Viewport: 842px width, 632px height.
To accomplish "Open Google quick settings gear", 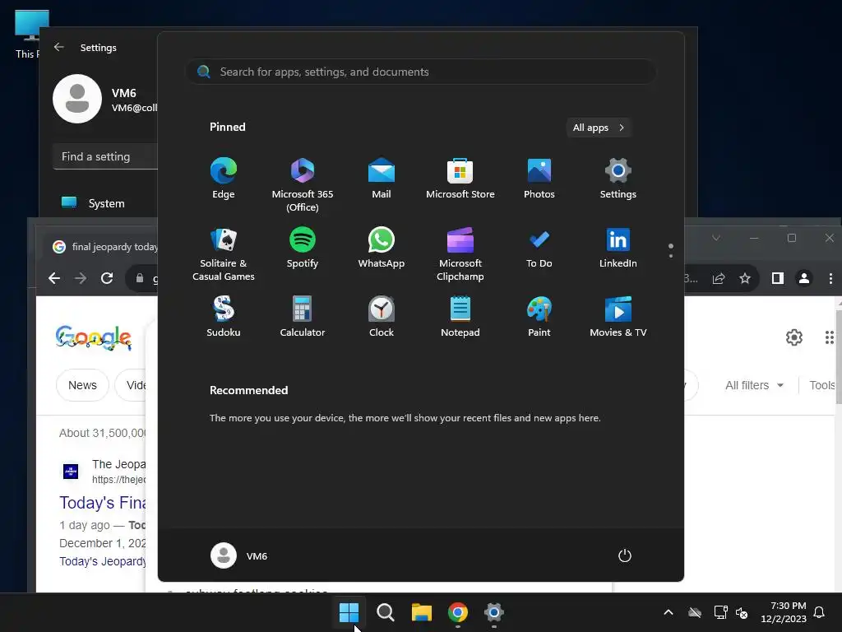I will [794, 337].
